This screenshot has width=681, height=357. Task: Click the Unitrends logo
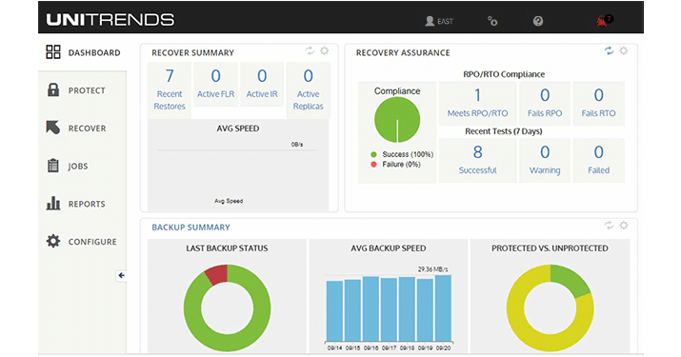(x=110, y=20)
